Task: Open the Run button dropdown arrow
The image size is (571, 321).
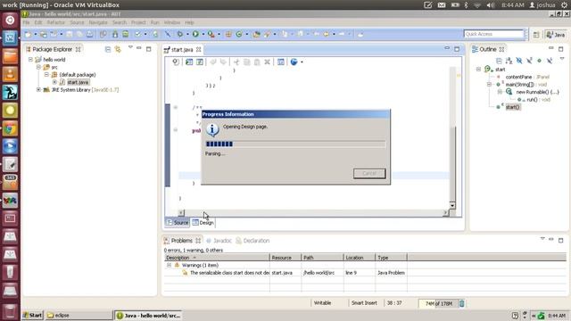Action: (x=203, y=34)
